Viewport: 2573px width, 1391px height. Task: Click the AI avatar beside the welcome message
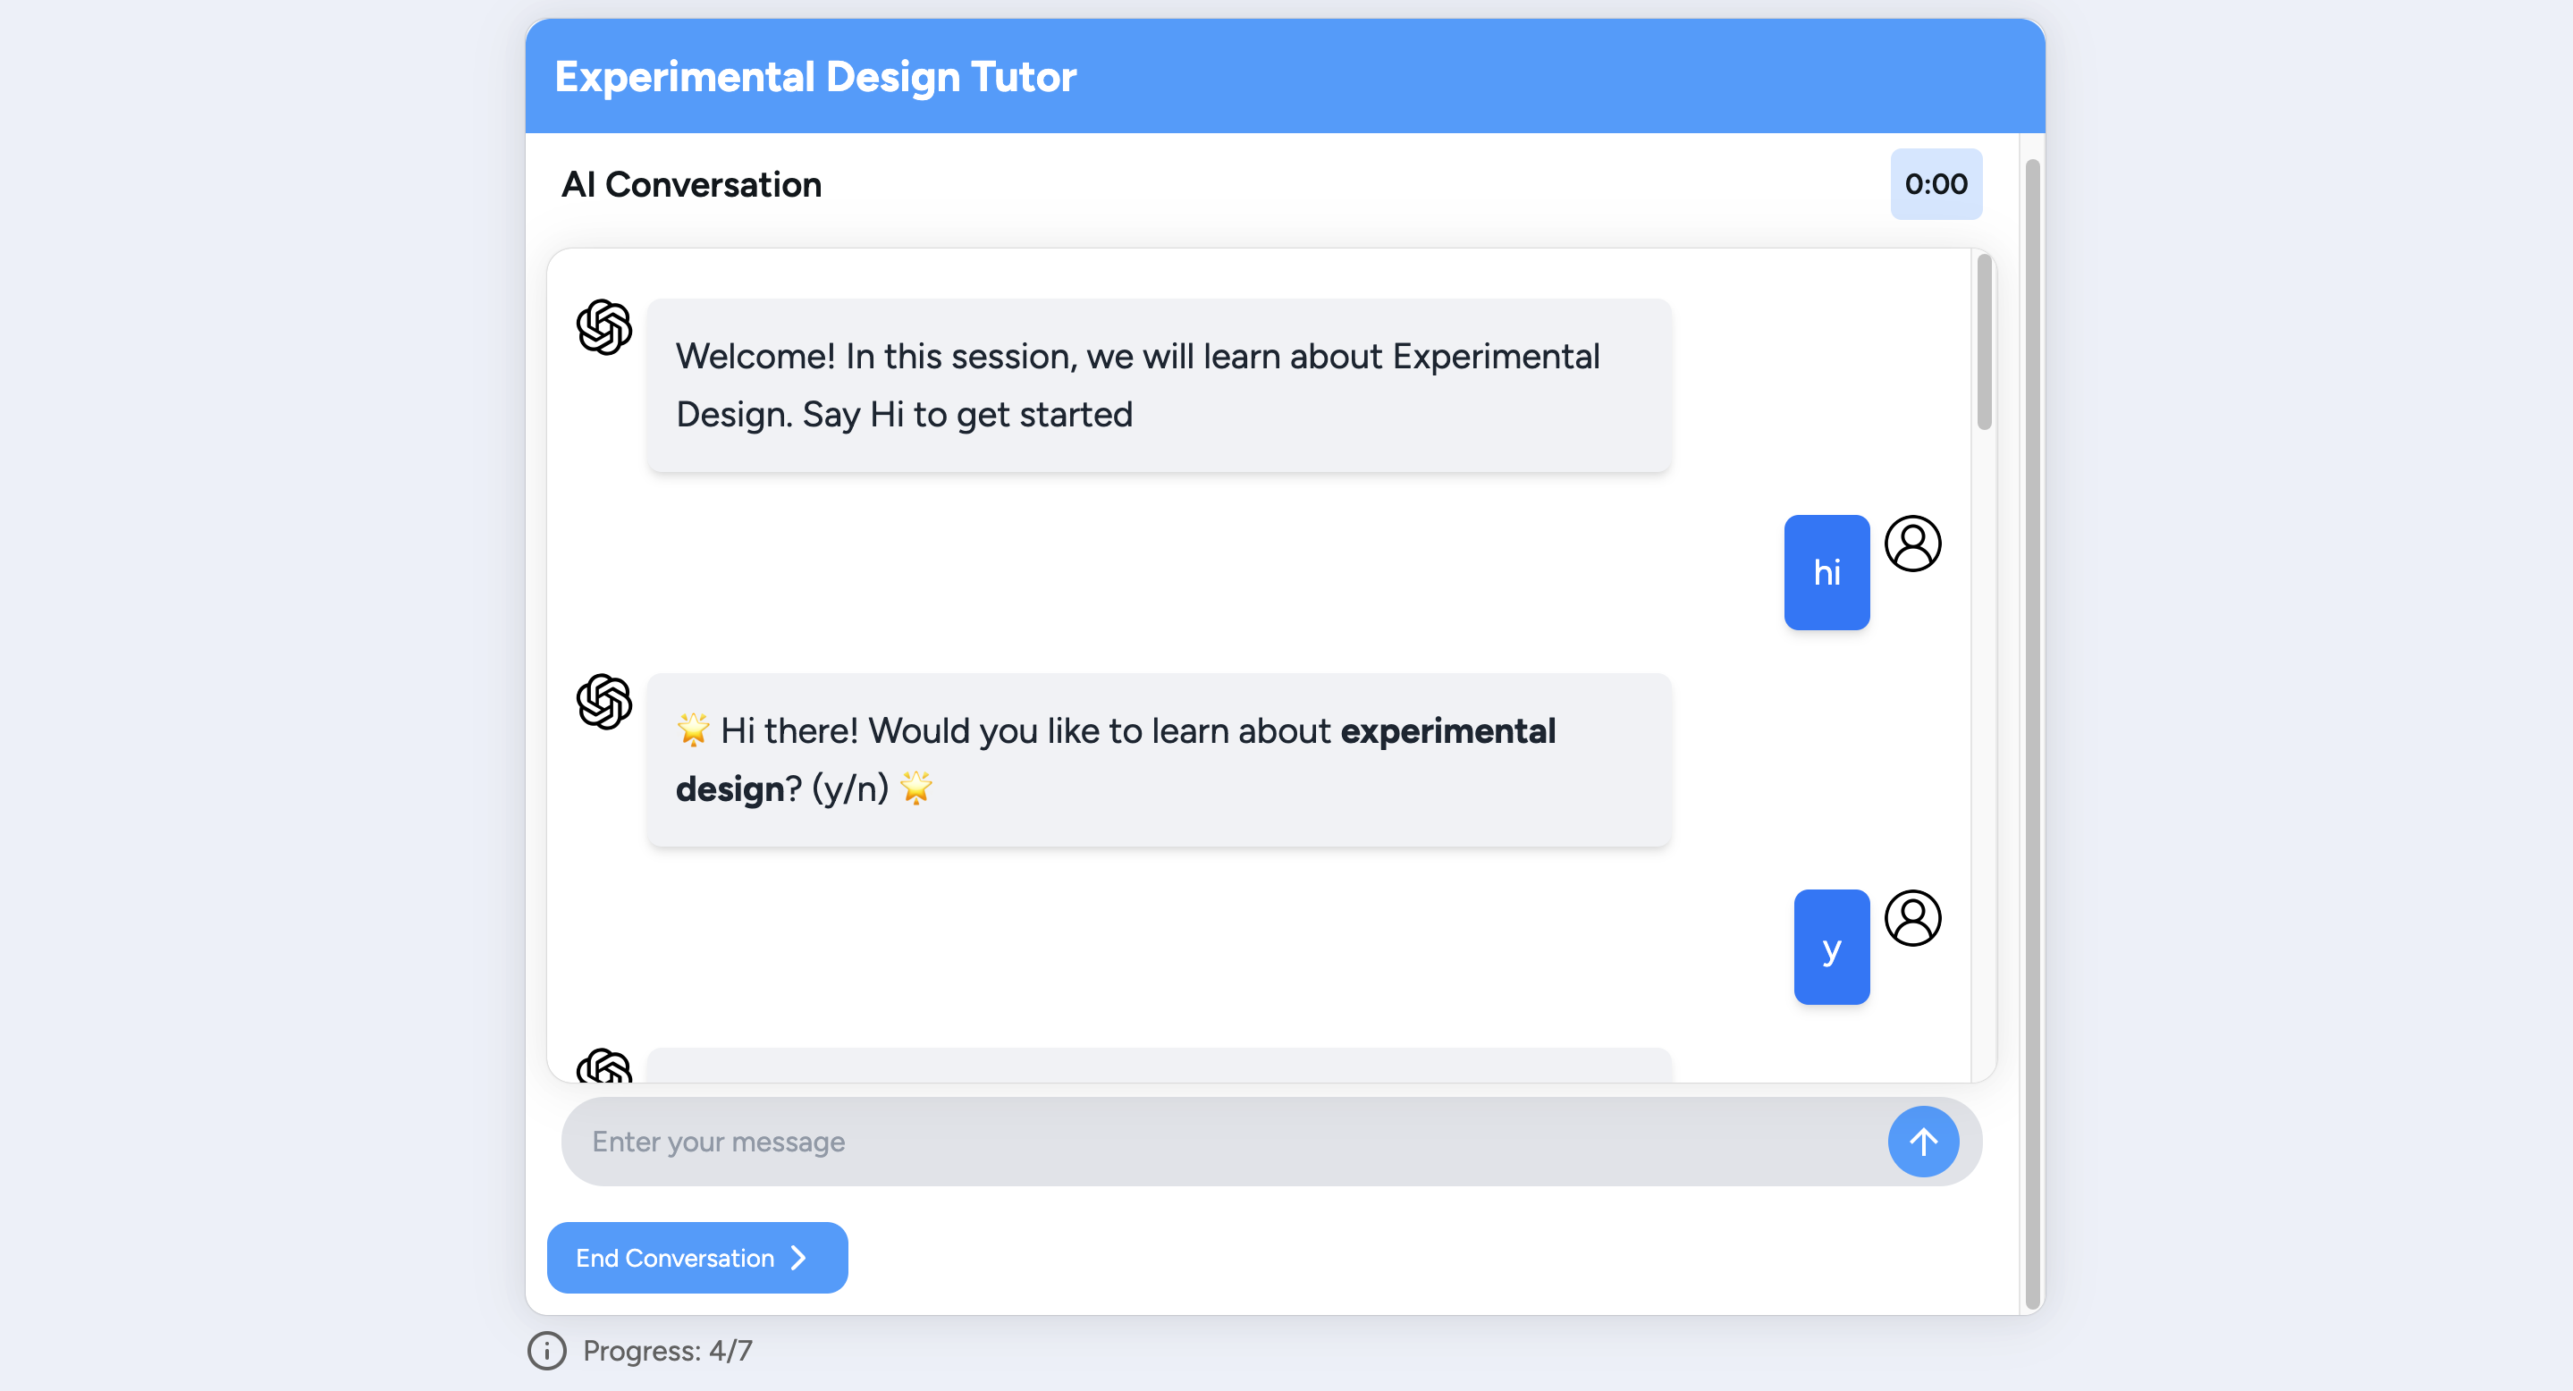(604, 326)
